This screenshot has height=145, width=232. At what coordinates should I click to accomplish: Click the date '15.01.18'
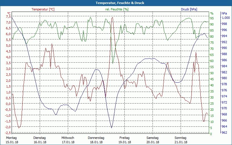[12, 142]
